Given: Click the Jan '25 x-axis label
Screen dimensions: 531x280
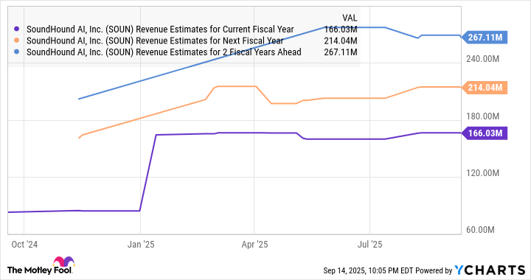Looking at the screenshot, I should click(141, 245).
